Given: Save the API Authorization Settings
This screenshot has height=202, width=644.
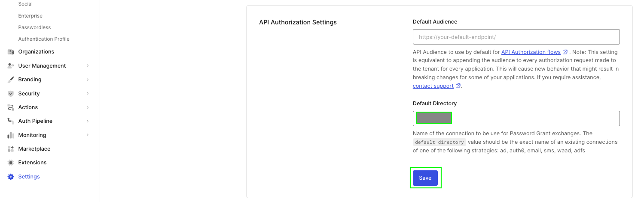Looking at the screenshot, I should click(x=425, y=178).
